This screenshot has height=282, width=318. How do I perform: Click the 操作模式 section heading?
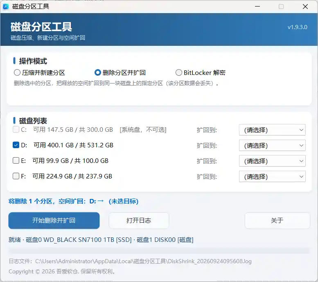coord(33,61)
